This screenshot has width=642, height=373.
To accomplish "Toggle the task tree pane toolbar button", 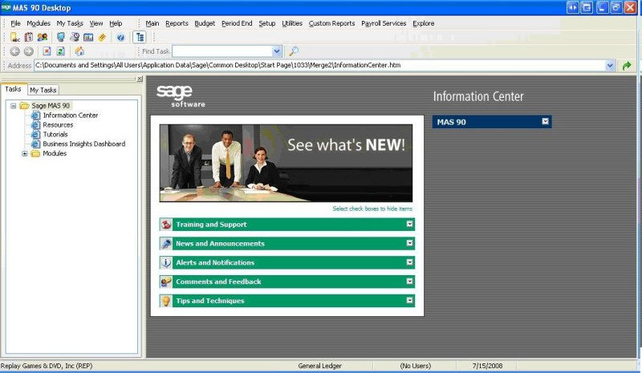I will click(140, 37).
